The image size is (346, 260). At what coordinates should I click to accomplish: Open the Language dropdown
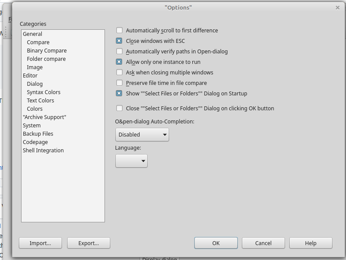pyautogui.click(x=131, y=161)
